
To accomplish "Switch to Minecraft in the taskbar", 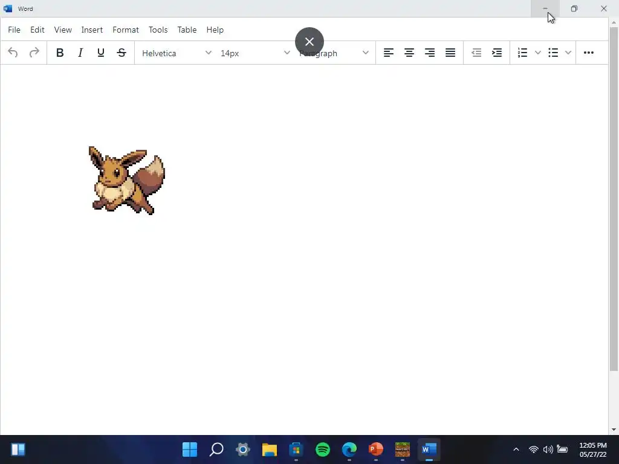I will 402,449.
